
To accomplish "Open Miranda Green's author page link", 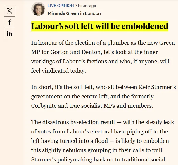I will pos(63,13).
